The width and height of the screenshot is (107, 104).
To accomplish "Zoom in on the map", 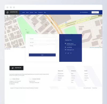I will pos(6,16).
